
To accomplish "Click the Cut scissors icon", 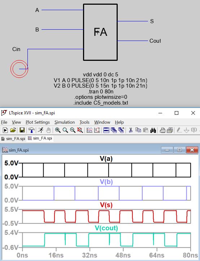I will (x=131, y=130).
